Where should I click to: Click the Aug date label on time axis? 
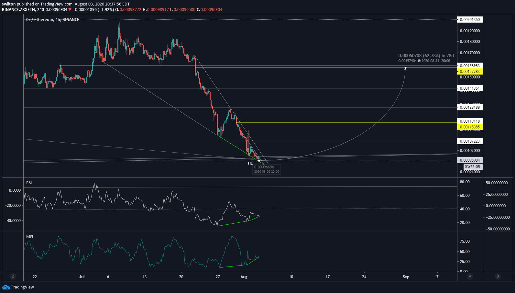point(244,277)
